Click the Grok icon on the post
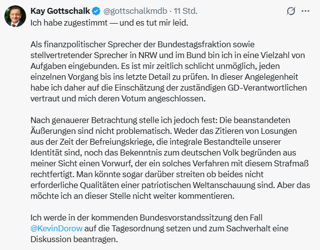The height and width of the screenshot is (250, 326). tap(291, 11)
